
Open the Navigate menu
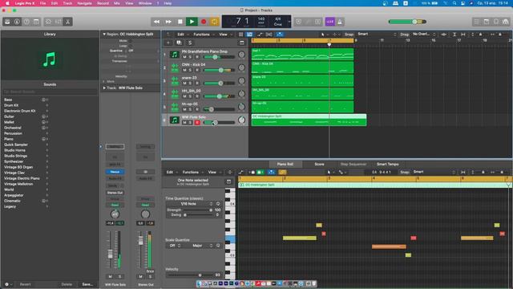tap(84, 3)
